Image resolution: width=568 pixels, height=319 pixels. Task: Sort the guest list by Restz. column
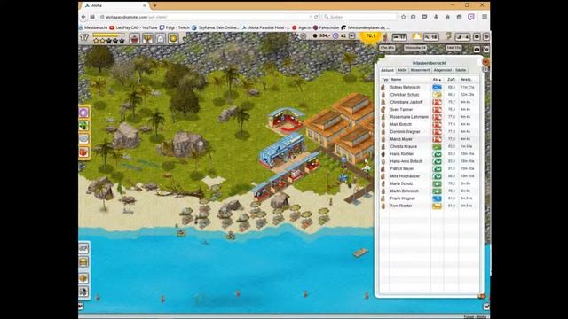[x=466, y=79]
